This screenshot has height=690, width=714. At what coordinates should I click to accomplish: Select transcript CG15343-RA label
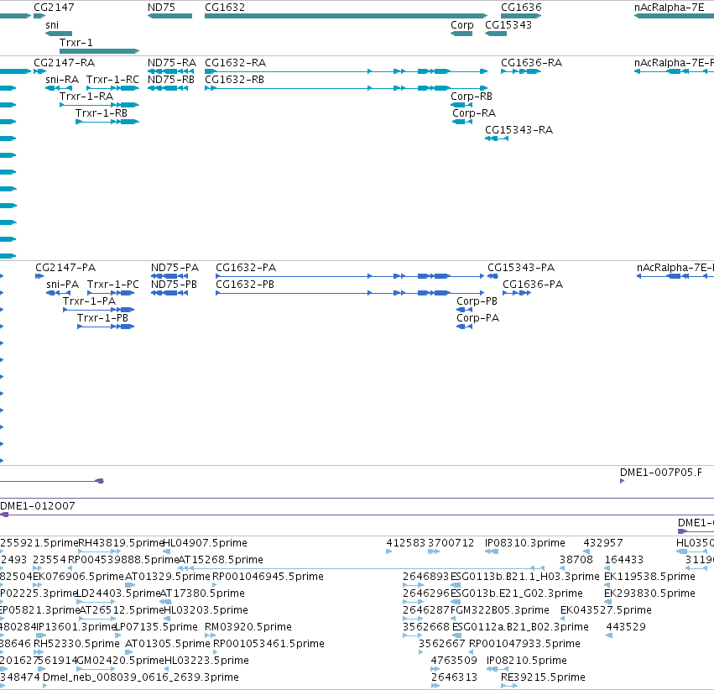click(x=519, y=130)
